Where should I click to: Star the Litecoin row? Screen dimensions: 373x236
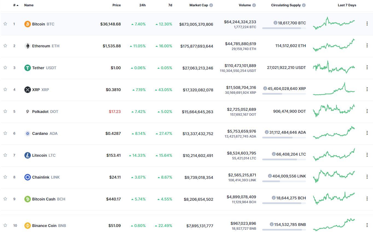(x=5, y=155)
